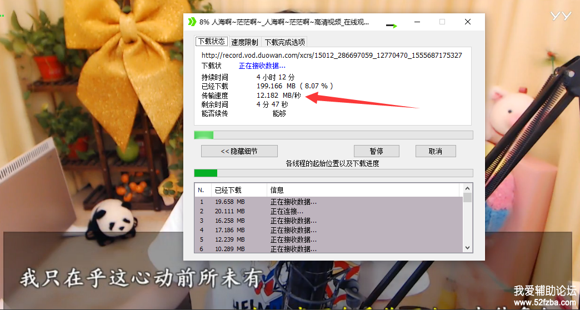Viewport: 580px width, 310px height.
Task: Click the 能够 resume capability value
Action: (x=279, y=113)
